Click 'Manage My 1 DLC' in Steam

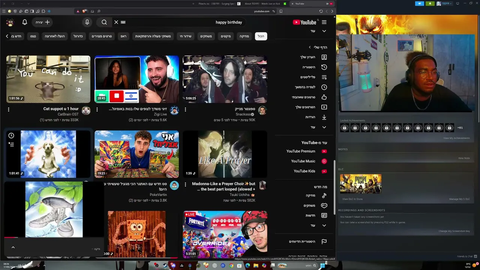459,199
